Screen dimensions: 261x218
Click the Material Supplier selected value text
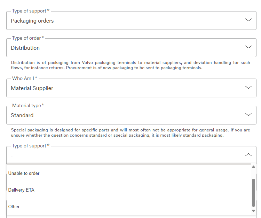coord(32,88)
